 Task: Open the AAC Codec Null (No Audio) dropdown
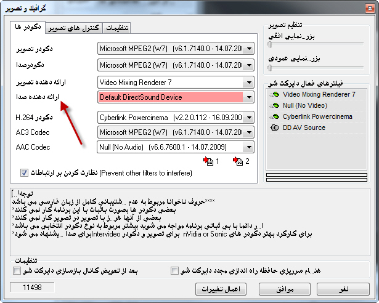248,147
